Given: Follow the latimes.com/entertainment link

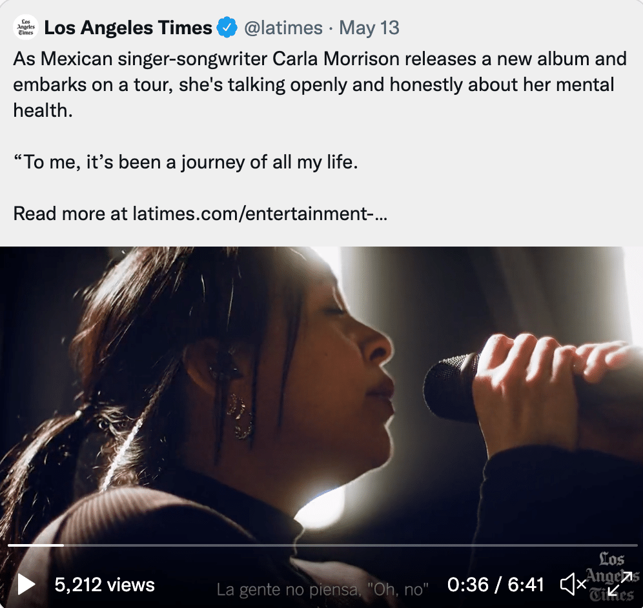Looking at the screenshot, I should click(260, 213).
